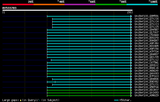Select the UniRef100_Q5EFU4 label
Image resolution: width=160 pixels, height=102 pixels.
146,87
